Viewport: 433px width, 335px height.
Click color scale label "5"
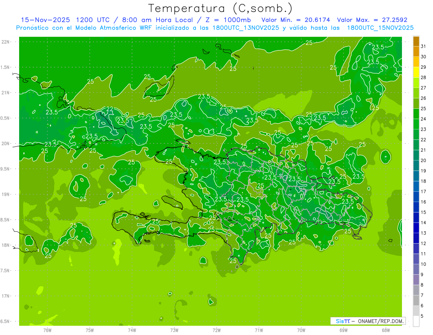tap(422, 316)
